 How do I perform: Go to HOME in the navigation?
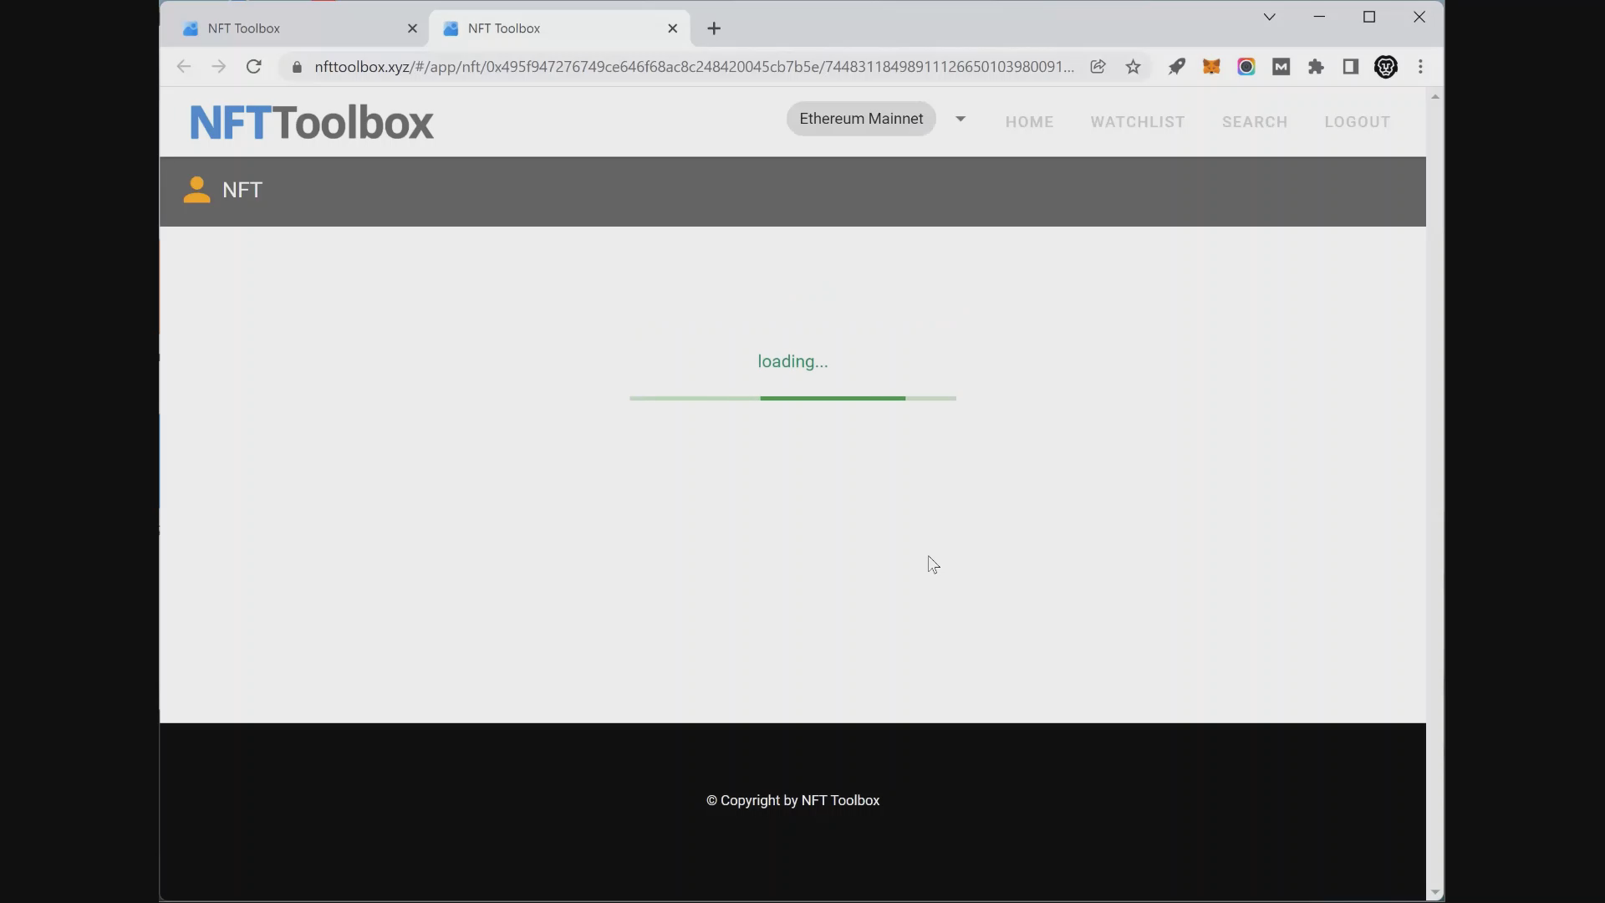click(1029, 122)
